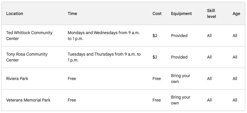Click Veterans Memorial Park's Free cost cell
Image resolution: width=247 pixels, height=113 pixels.
pos(157,100)
